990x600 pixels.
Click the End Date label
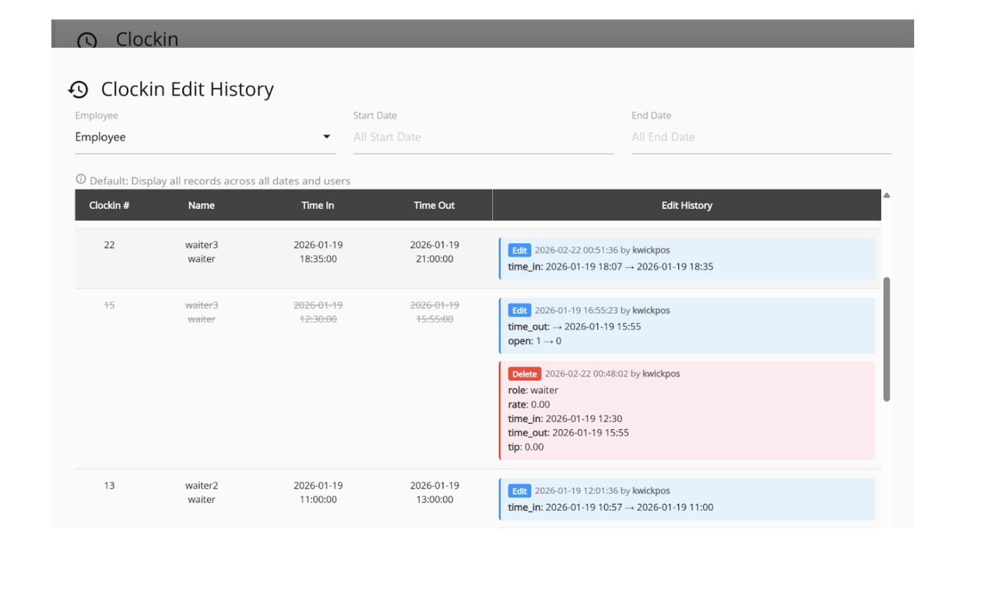point(651,115)
